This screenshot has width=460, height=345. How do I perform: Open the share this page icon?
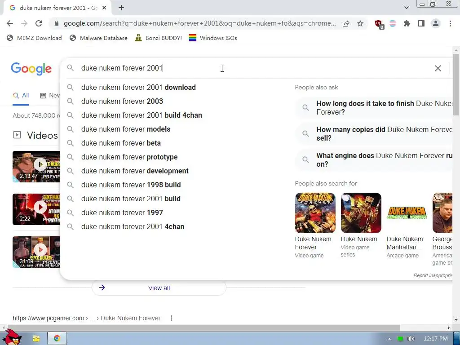346,23
